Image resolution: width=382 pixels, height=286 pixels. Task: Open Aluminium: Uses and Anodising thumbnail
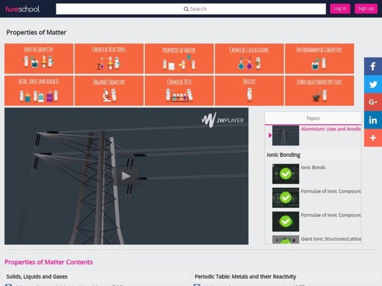pos(286,136)
